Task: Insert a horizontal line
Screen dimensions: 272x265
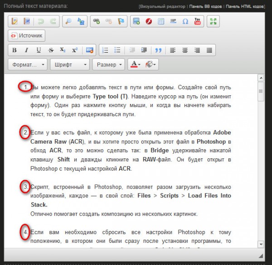Action: 173,21
